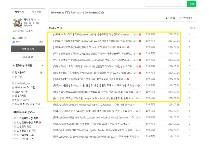
Task: Click the cafe profile character image
Action: tap(18, 23)
